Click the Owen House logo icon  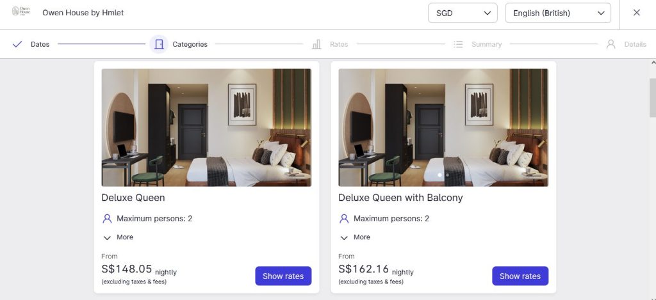pyautogui.click(x=21, y=12)
